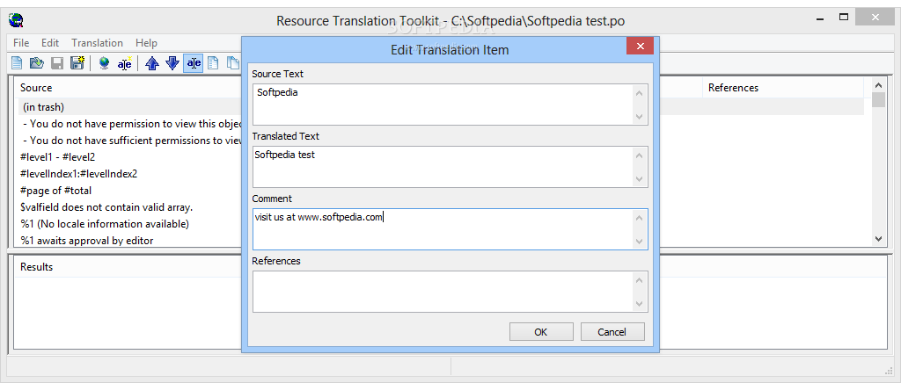Open the File menu
The image size is (901, 383).
click(x=21, y=43)
